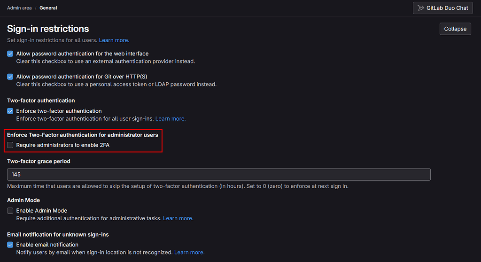Select the General breadcrumb item

click(x=48, y=8)
